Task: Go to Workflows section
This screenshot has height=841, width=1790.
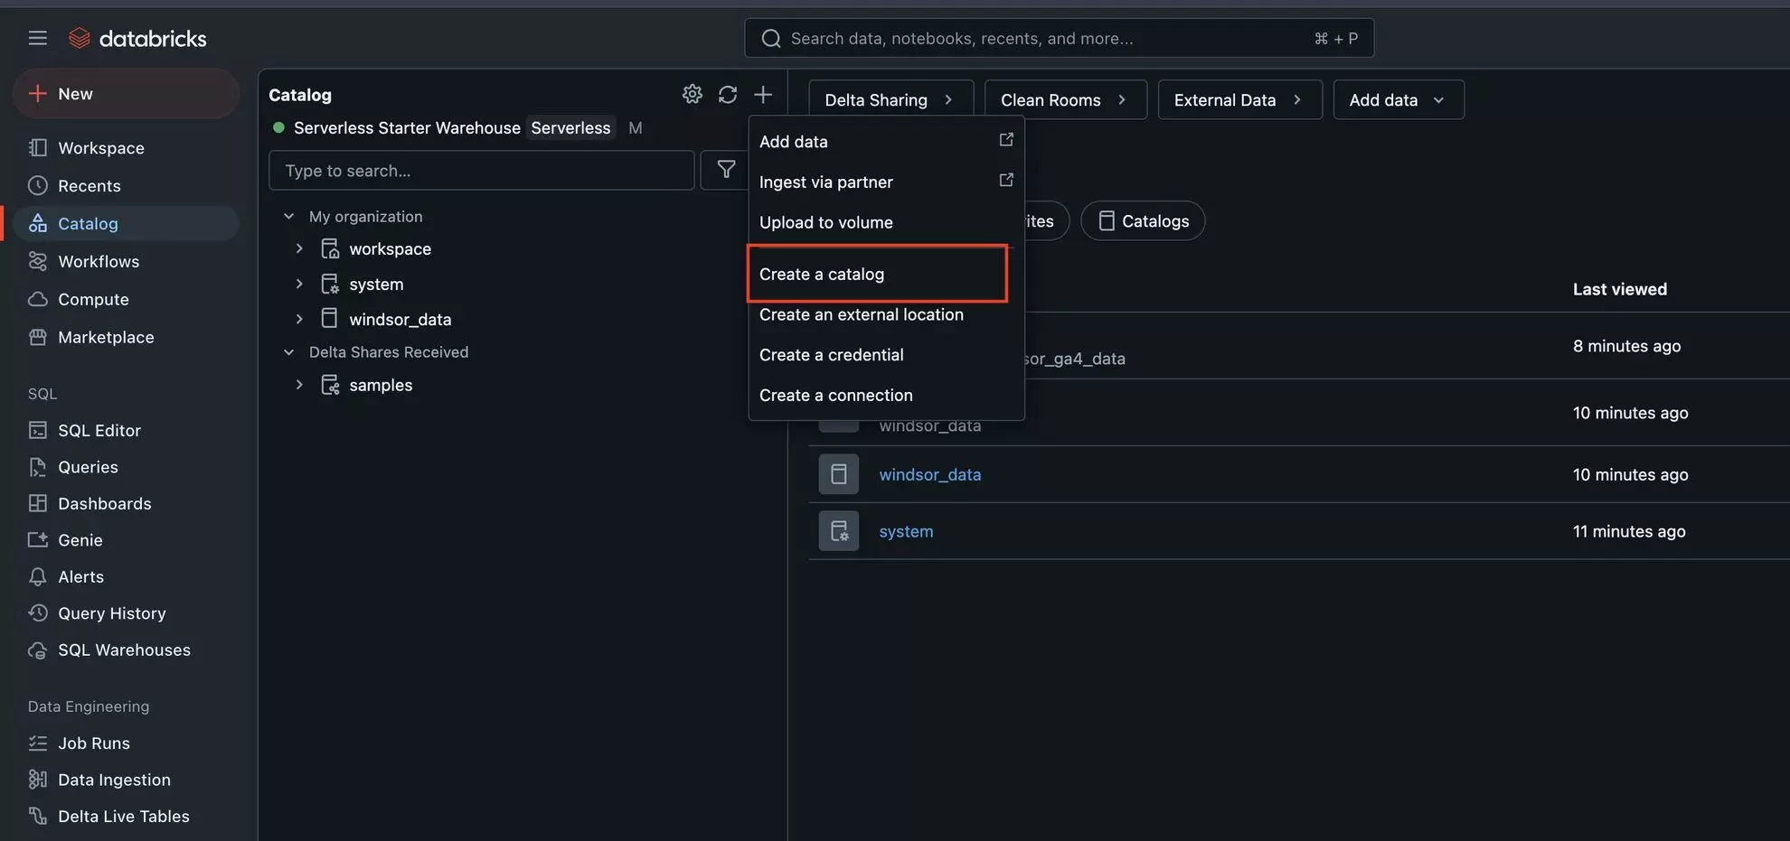Action: point(99,261)
